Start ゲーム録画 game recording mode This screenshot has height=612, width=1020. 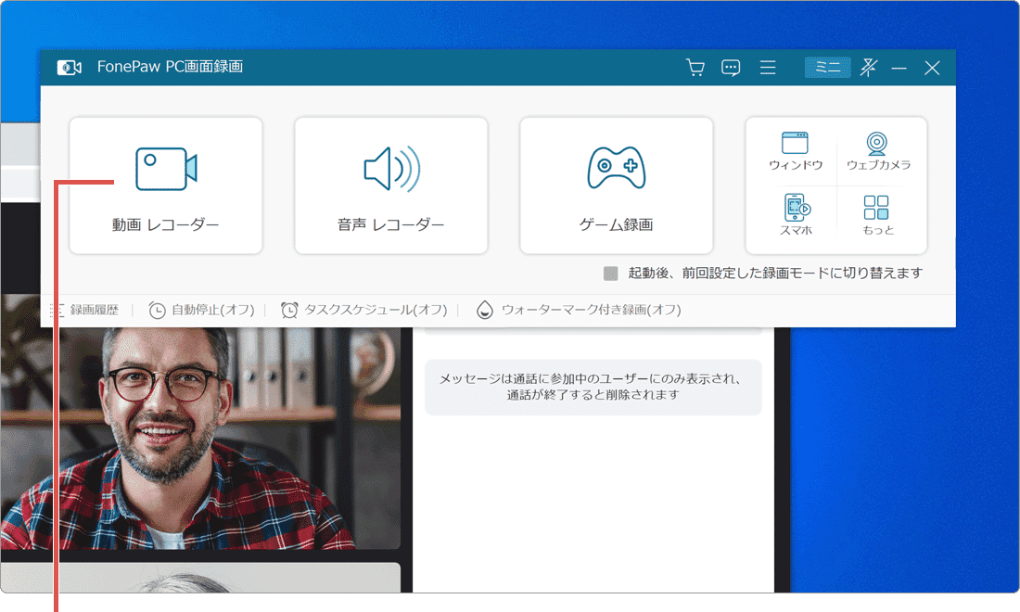(x=616, y=185)
